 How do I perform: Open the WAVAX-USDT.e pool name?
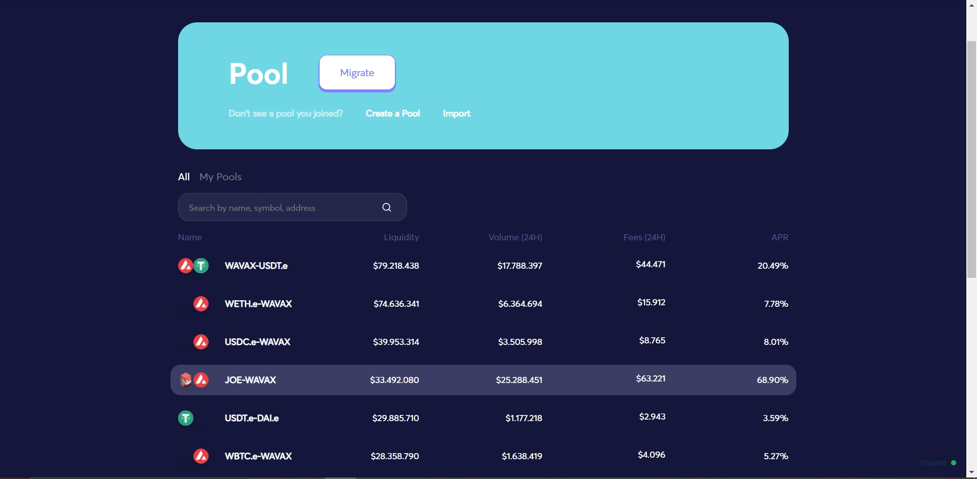256,266
